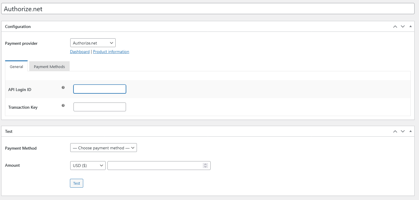
Task: Open the Payment provider dropdown
Action: pos(93,43)
